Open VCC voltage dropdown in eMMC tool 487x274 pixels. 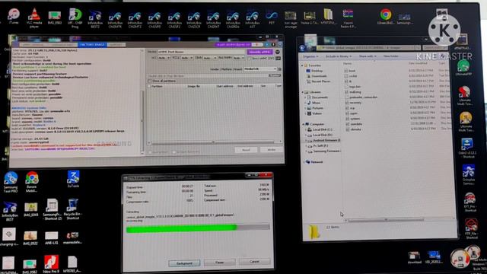tap(164, 58)
